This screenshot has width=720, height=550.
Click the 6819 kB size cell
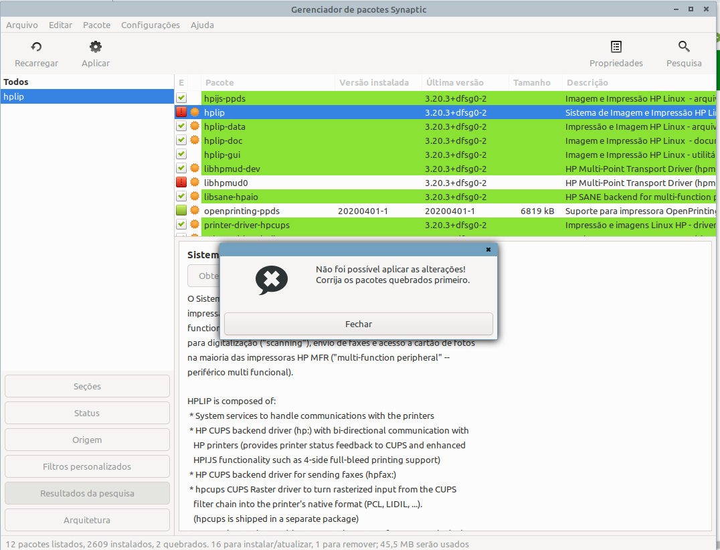click(537, 211)
